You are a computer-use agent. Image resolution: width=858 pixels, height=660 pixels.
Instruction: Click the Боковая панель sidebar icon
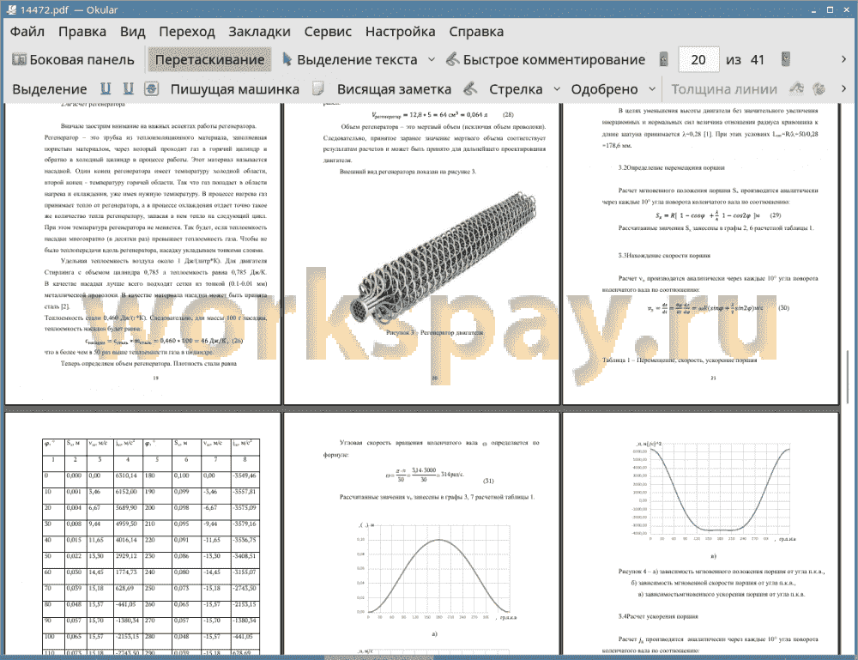coord(19,59)
